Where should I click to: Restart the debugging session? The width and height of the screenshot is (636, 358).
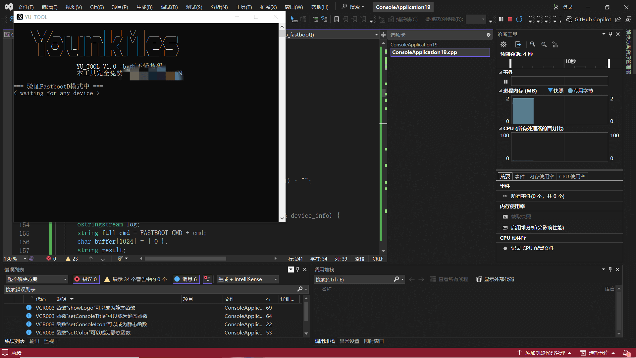click(519, 19)
